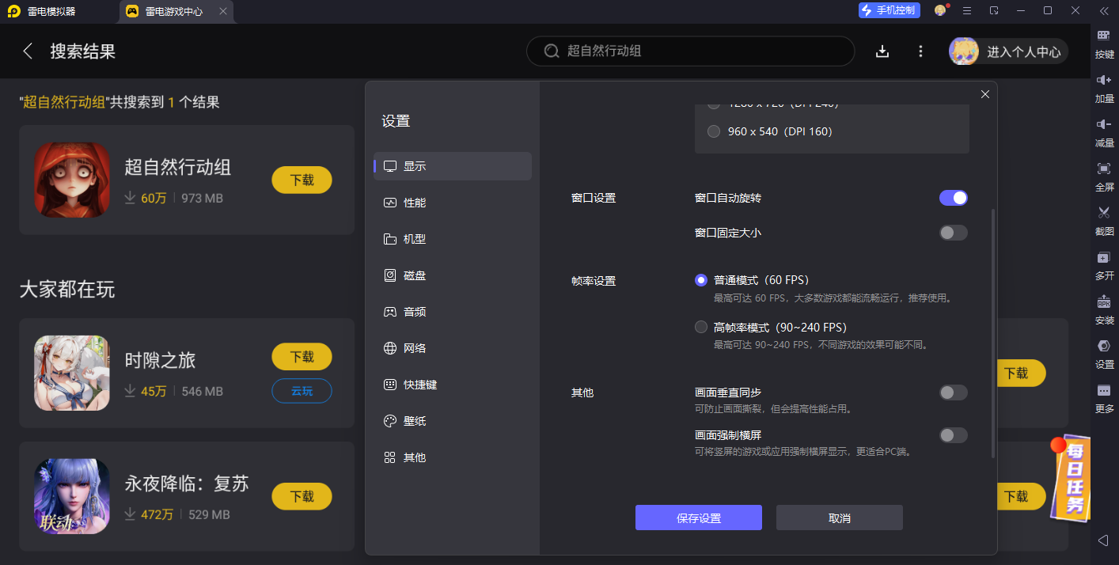Open the three-dot options menu

[920, 51]
